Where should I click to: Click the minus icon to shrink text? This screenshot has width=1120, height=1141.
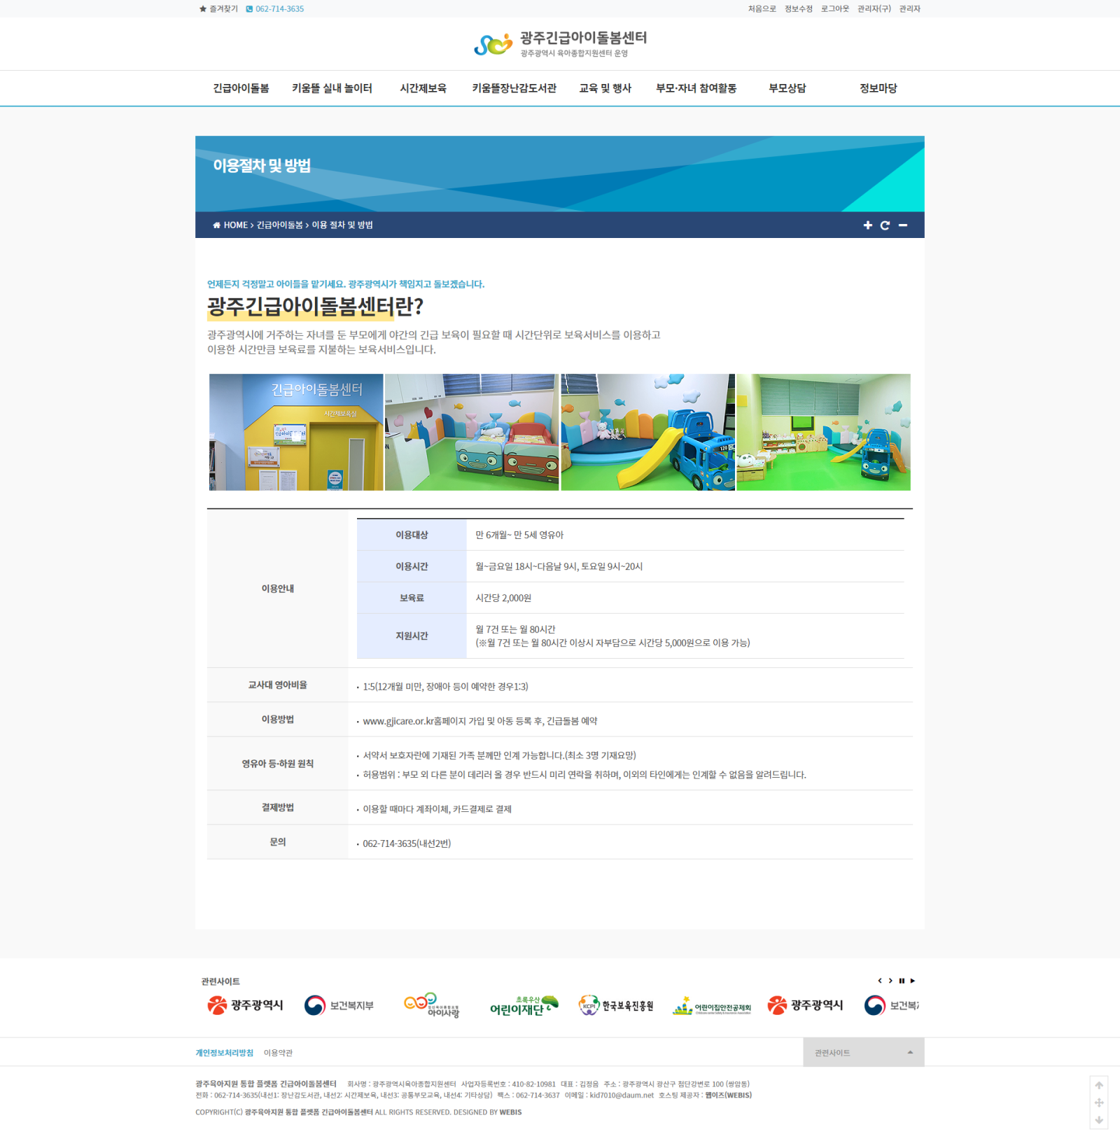[903, 225]
